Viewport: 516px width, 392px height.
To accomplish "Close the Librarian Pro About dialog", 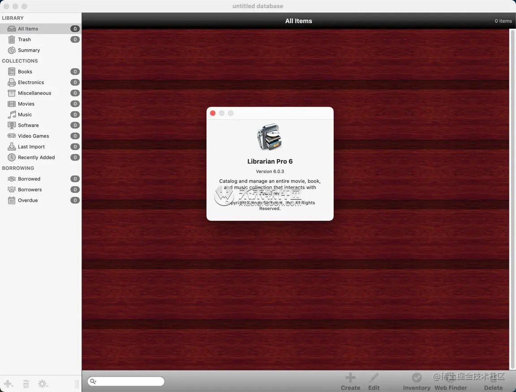I will (x=213, y=113).
